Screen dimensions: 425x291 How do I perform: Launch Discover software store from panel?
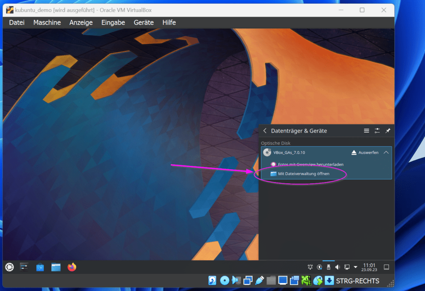[40, 267]
